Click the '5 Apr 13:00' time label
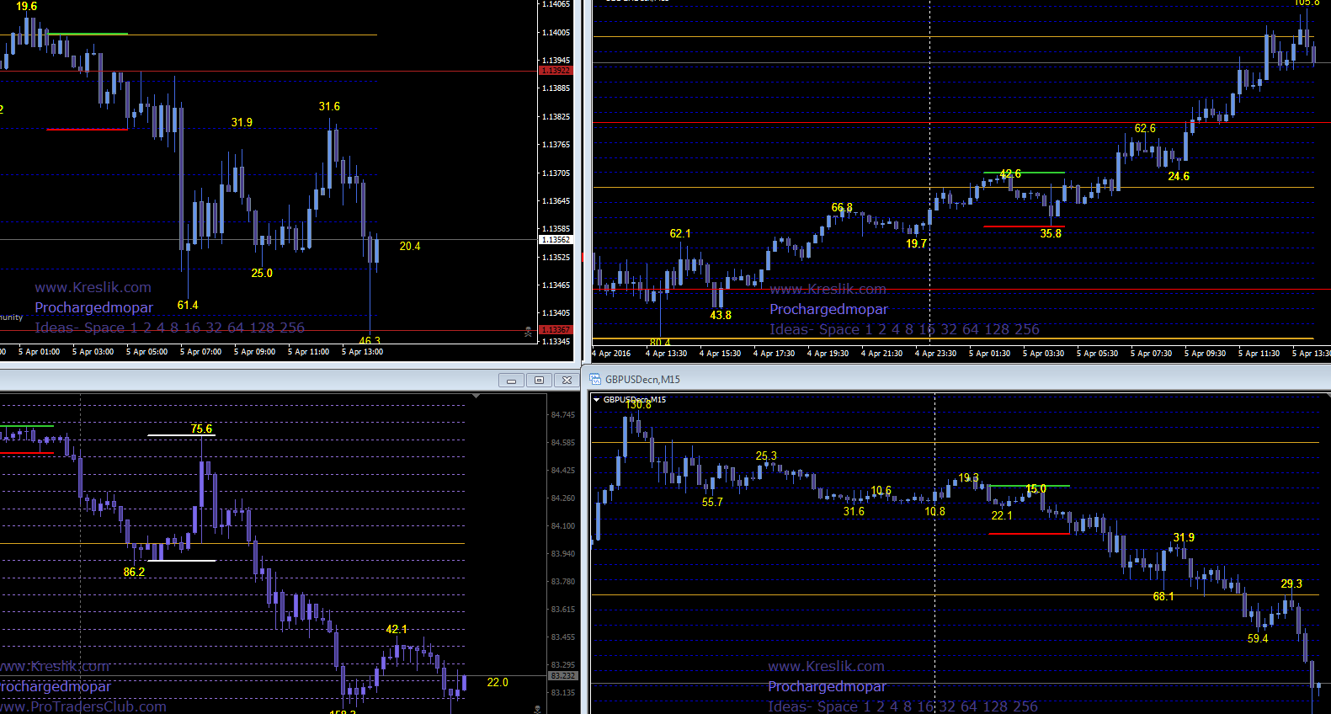The width and height of the screenshot is (1331, 714). click(x=362, y=352)
